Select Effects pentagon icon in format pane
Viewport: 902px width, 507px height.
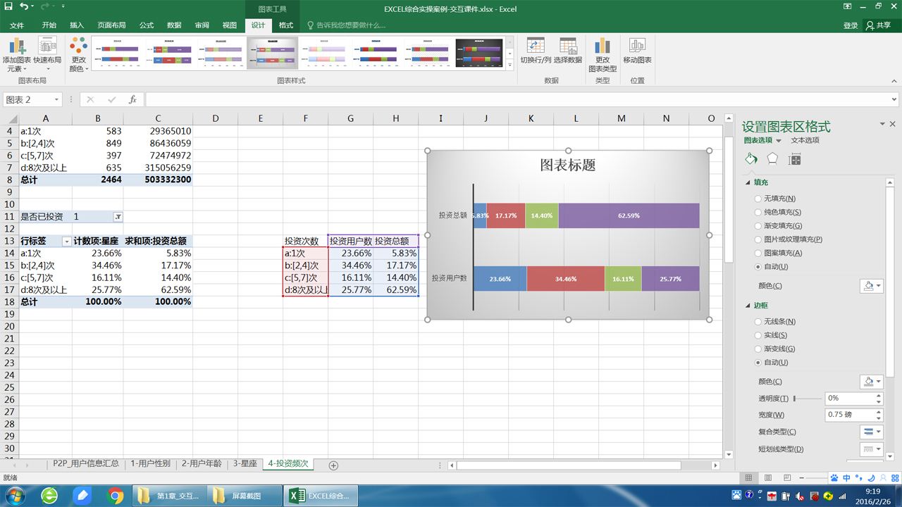pyautogui.click(x=773, y=159)
